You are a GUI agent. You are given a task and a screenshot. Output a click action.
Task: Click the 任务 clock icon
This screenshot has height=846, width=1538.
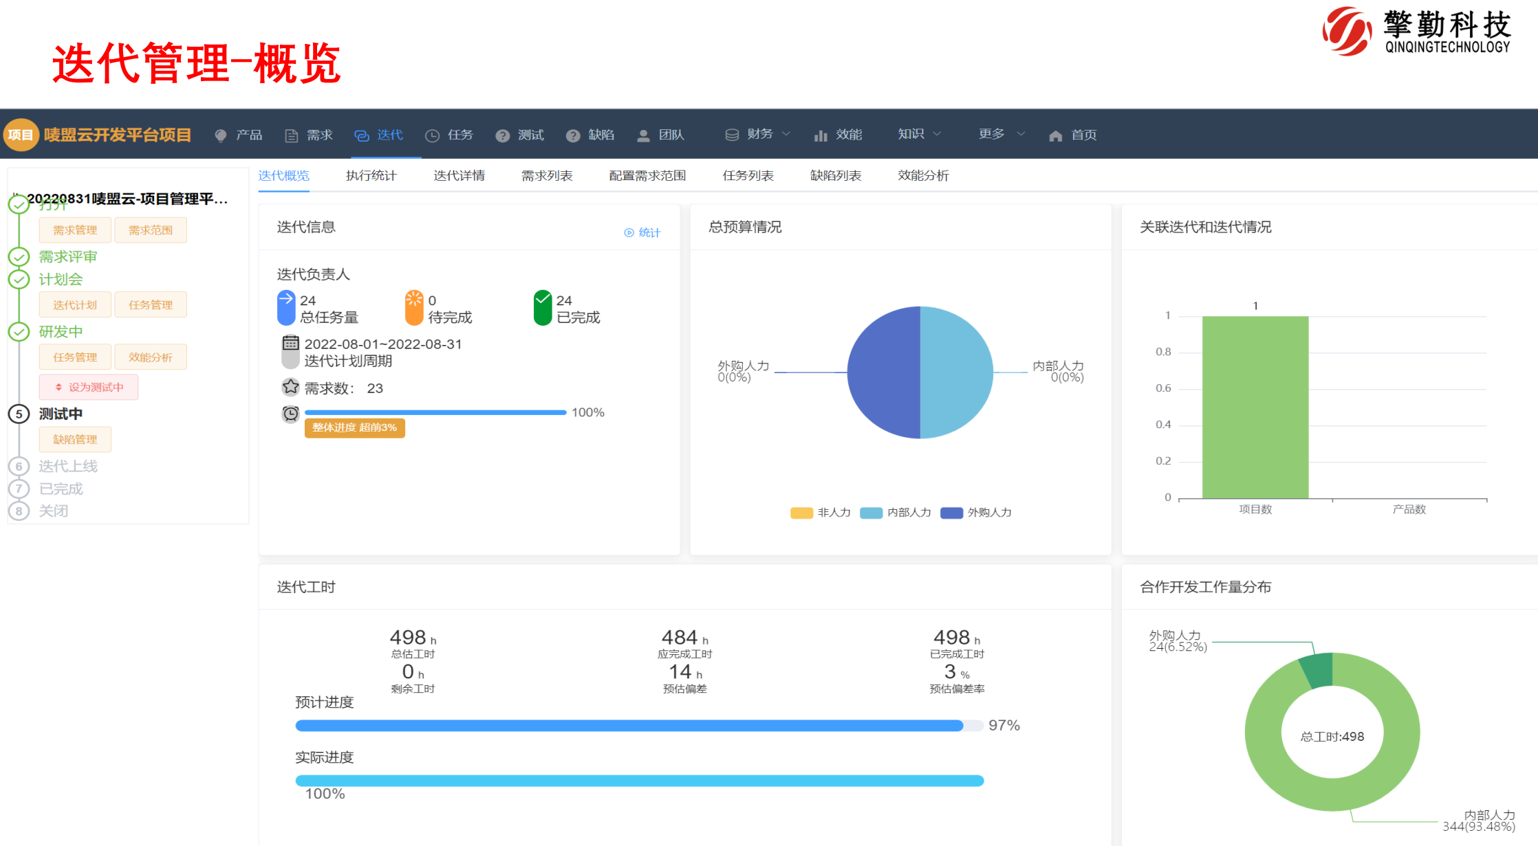[432, 135]
